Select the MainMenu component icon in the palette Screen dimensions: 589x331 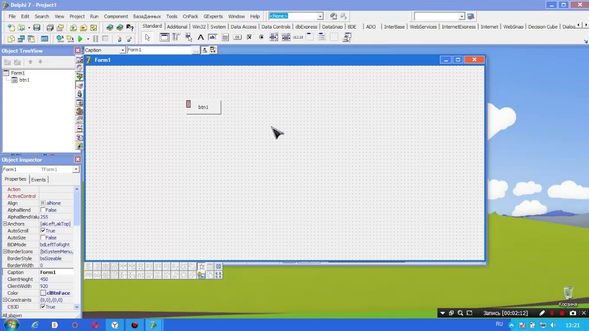pyautogui.click(x=176, y=38)
